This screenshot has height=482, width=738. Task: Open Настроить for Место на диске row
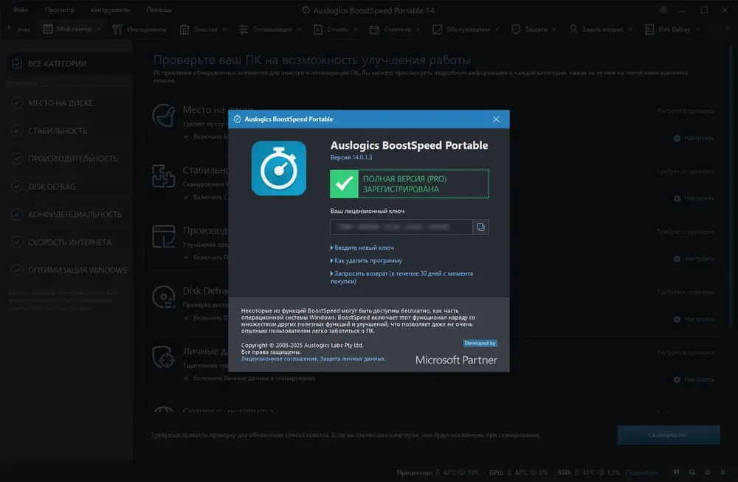click(694, 138)
